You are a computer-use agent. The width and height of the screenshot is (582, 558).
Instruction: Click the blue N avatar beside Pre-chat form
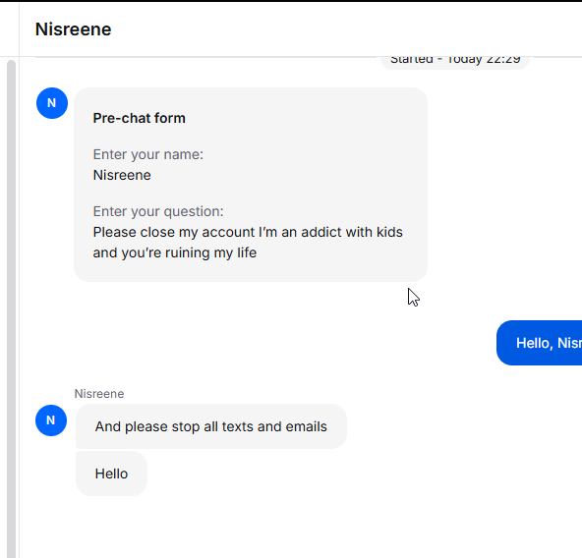[x=52, y=103]
